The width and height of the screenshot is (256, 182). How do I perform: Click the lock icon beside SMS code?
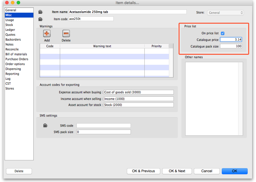pyautogui.click(x=46, y=126)
